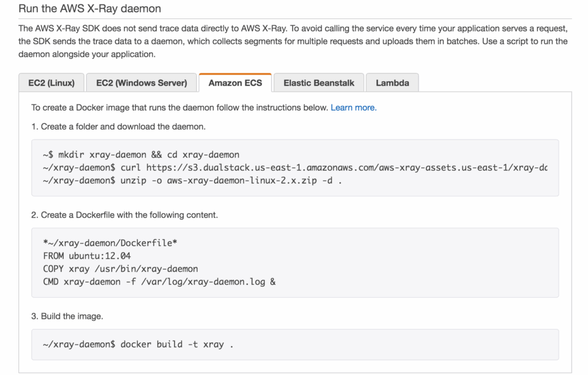Viewport: 588px width, 375px height.
Task: Click the intro paragraph about the SDK
Action: pos(293,41)
